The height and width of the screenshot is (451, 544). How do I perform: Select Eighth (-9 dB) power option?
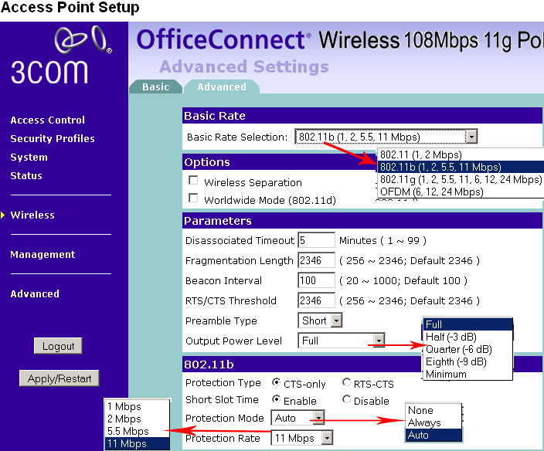pyautogui.click(x=467, y=362)
